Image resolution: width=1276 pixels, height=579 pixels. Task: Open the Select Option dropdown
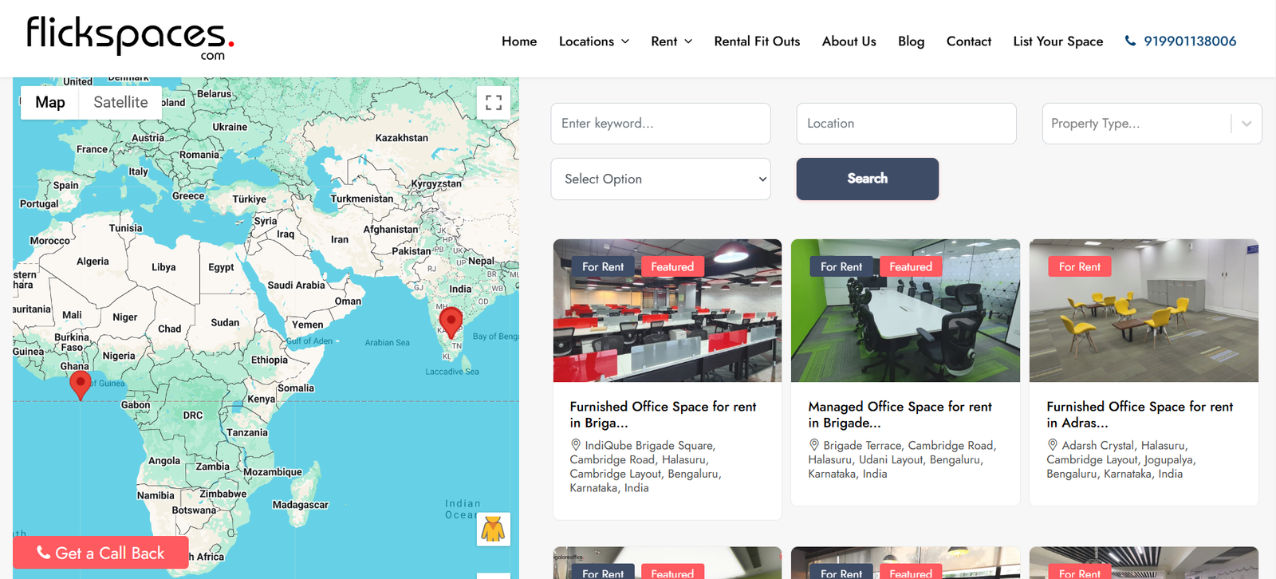pyautogui.click(x=660, y=179)
